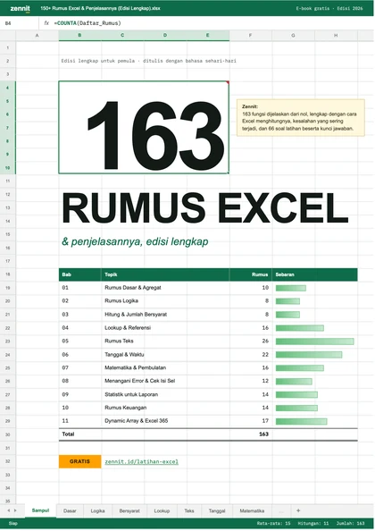375x531 pixels.
Task: Click the 'RUMUS EXCEL' title text
Action: click(x=205, y=208)
